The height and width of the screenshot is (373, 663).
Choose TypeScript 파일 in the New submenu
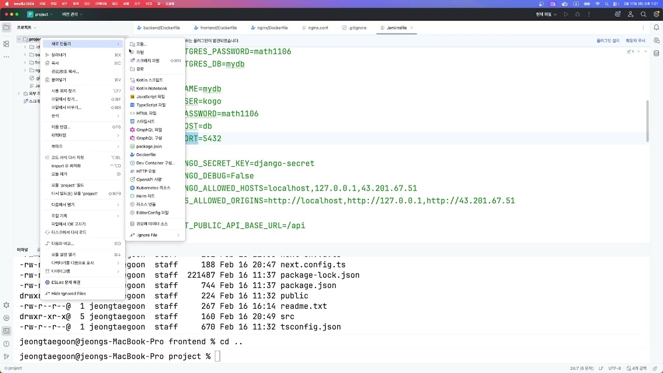[x=155, y=105]
